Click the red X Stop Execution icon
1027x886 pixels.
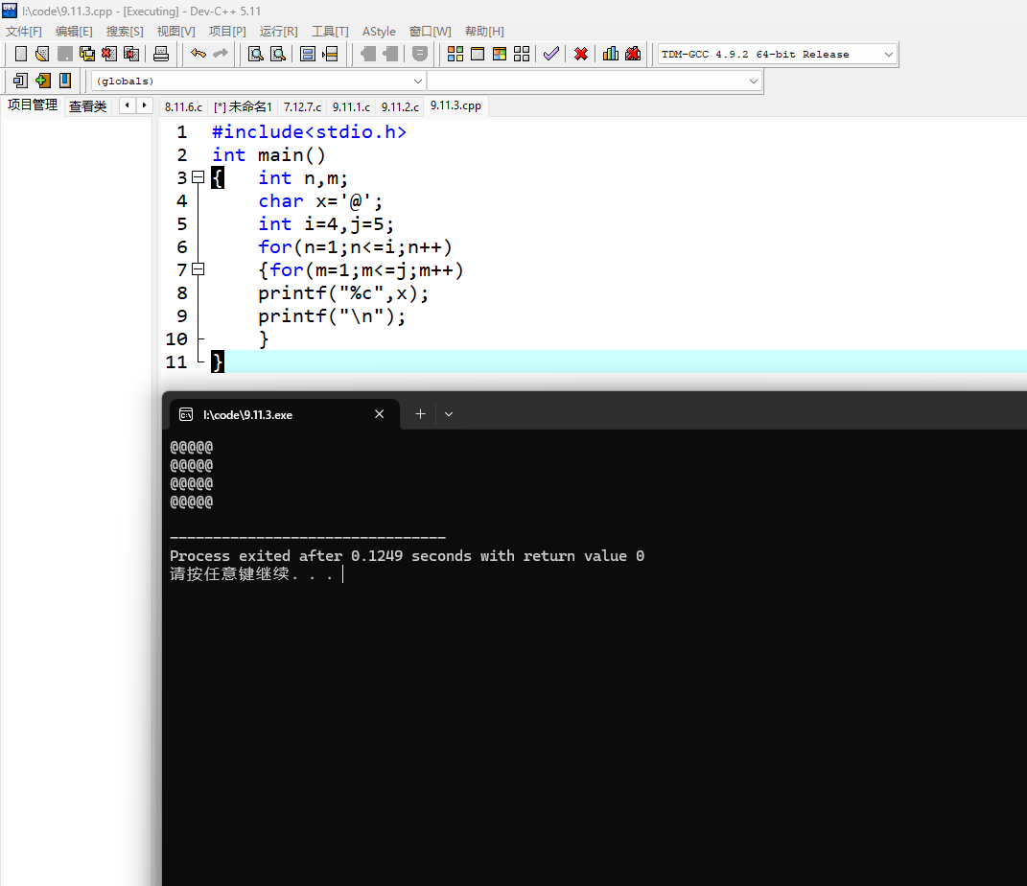(x=581, y=54)
